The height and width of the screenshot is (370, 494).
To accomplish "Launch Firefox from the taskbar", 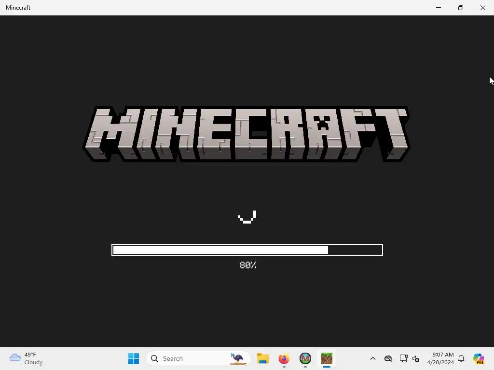I will pyautogui.click(x=284, y=358).
